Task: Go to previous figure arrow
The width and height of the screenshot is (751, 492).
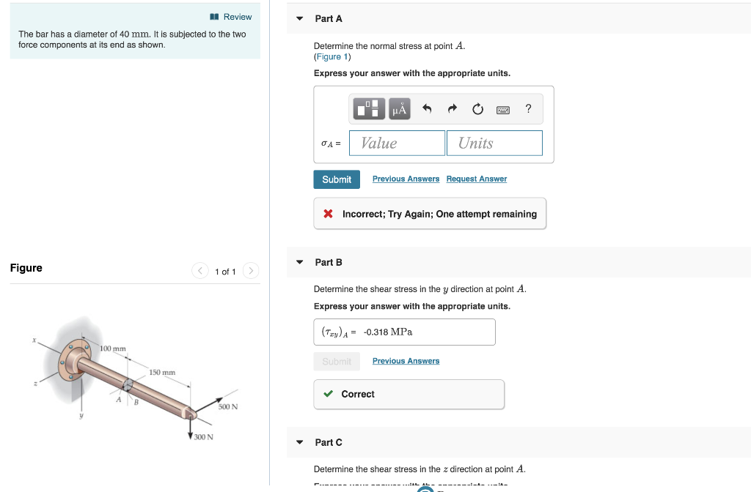Action: point(199,271)
